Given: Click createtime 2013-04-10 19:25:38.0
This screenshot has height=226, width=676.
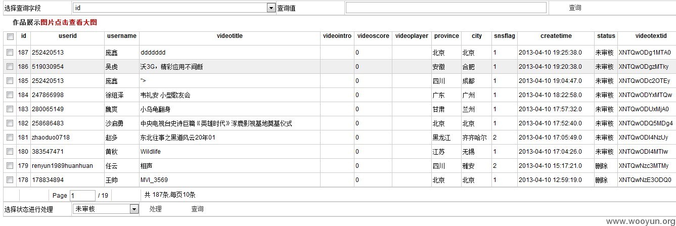Looking at the screenshot, I should coord(550,53).
